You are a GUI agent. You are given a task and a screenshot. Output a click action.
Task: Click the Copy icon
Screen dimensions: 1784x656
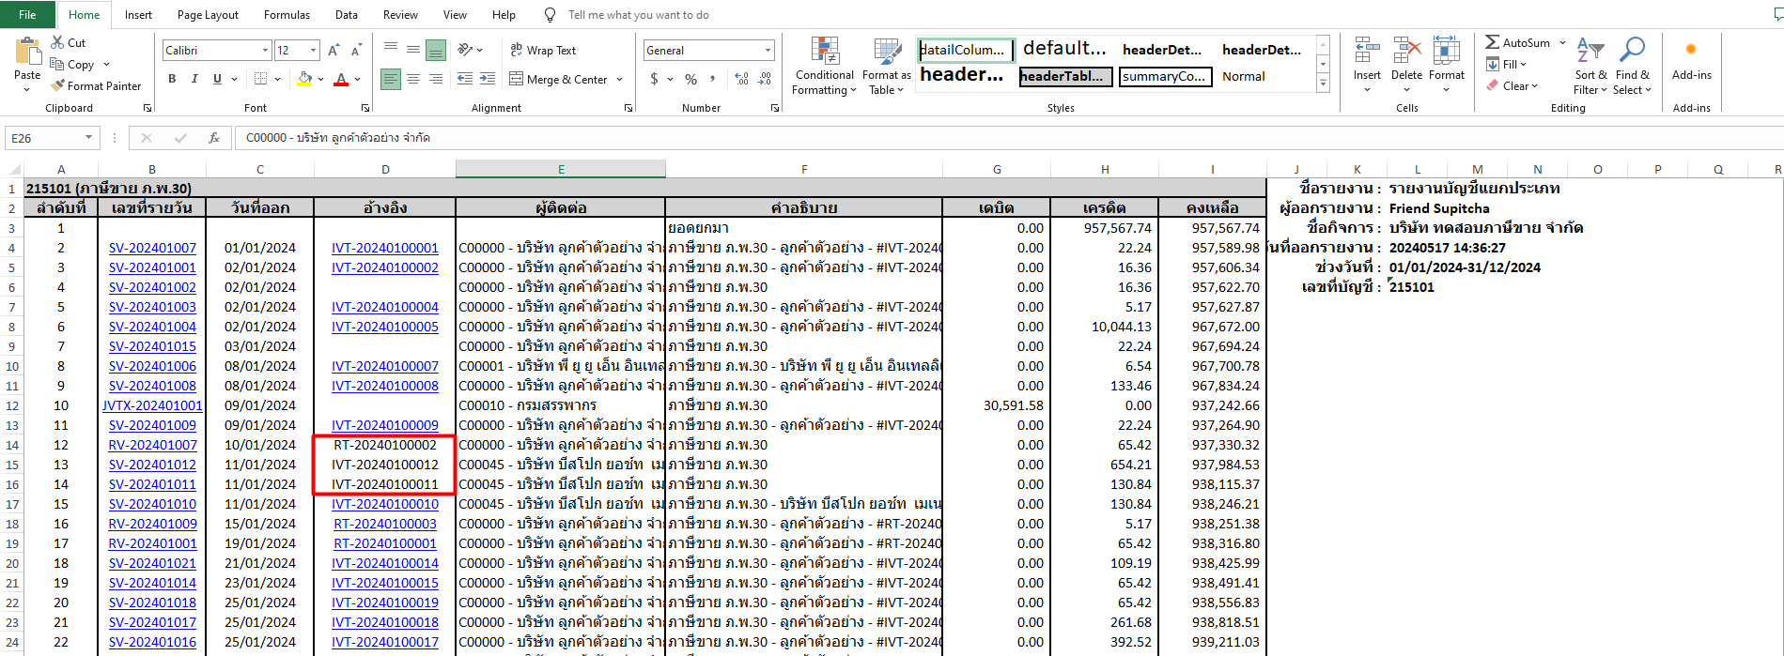57,65
